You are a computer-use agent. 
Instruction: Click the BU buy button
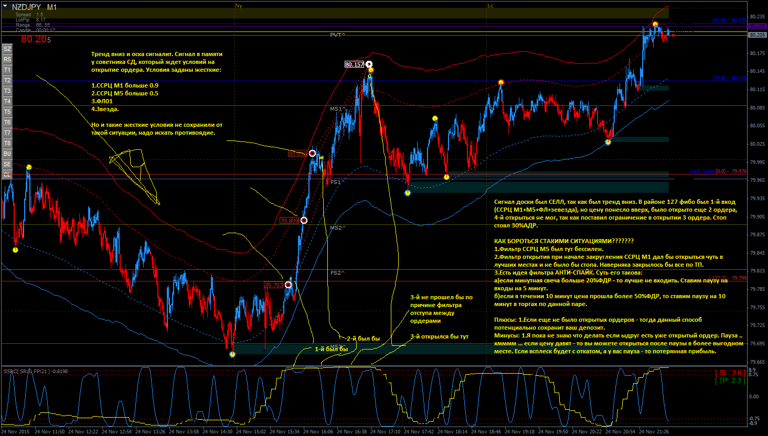(x=7, y=154)
